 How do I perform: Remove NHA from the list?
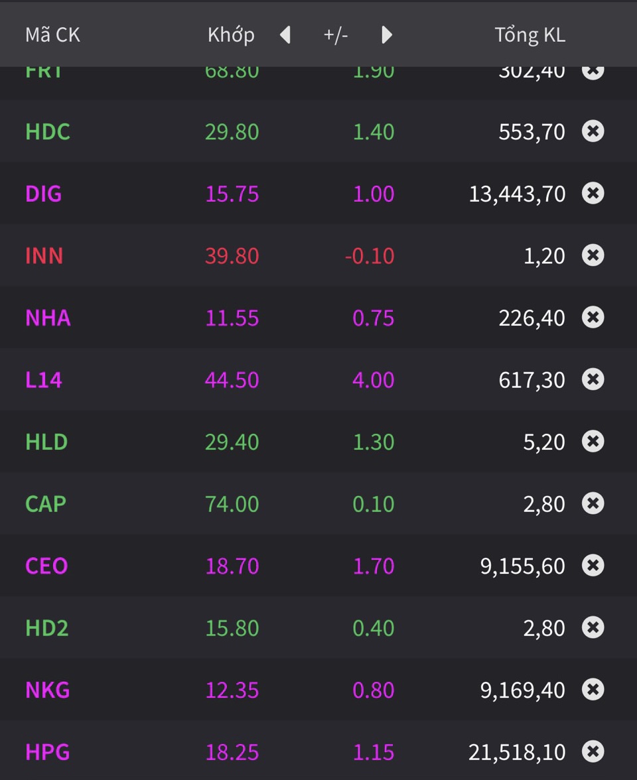click(x=593, y=318)
